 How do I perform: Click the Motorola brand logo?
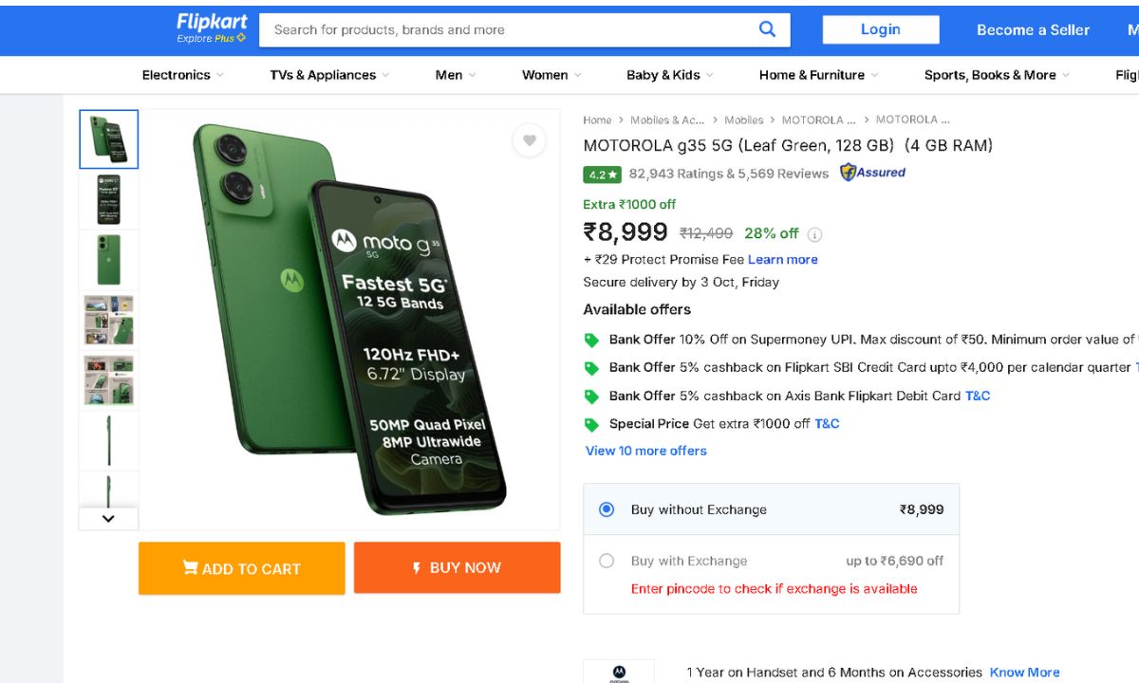619,672
